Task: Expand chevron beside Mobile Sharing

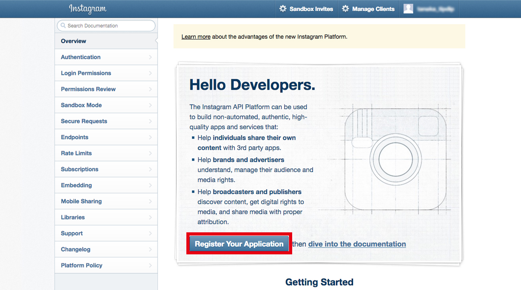Action: point(150,201)
